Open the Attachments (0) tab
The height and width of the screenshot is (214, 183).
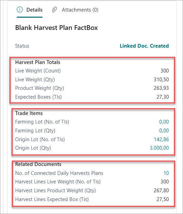75,10
